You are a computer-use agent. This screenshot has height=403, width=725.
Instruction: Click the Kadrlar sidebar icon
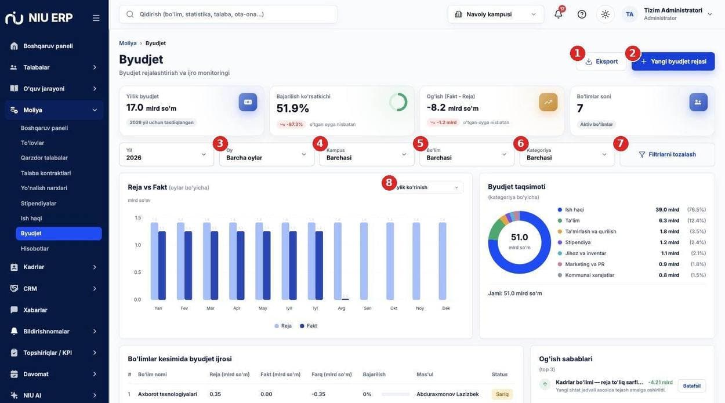click(x=14, y=267)
